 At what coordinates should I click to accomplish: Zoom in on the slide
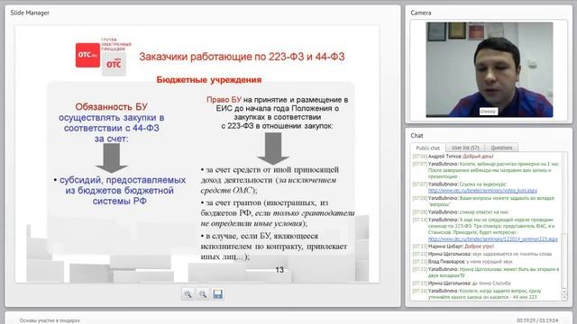(x=188, y=294)
